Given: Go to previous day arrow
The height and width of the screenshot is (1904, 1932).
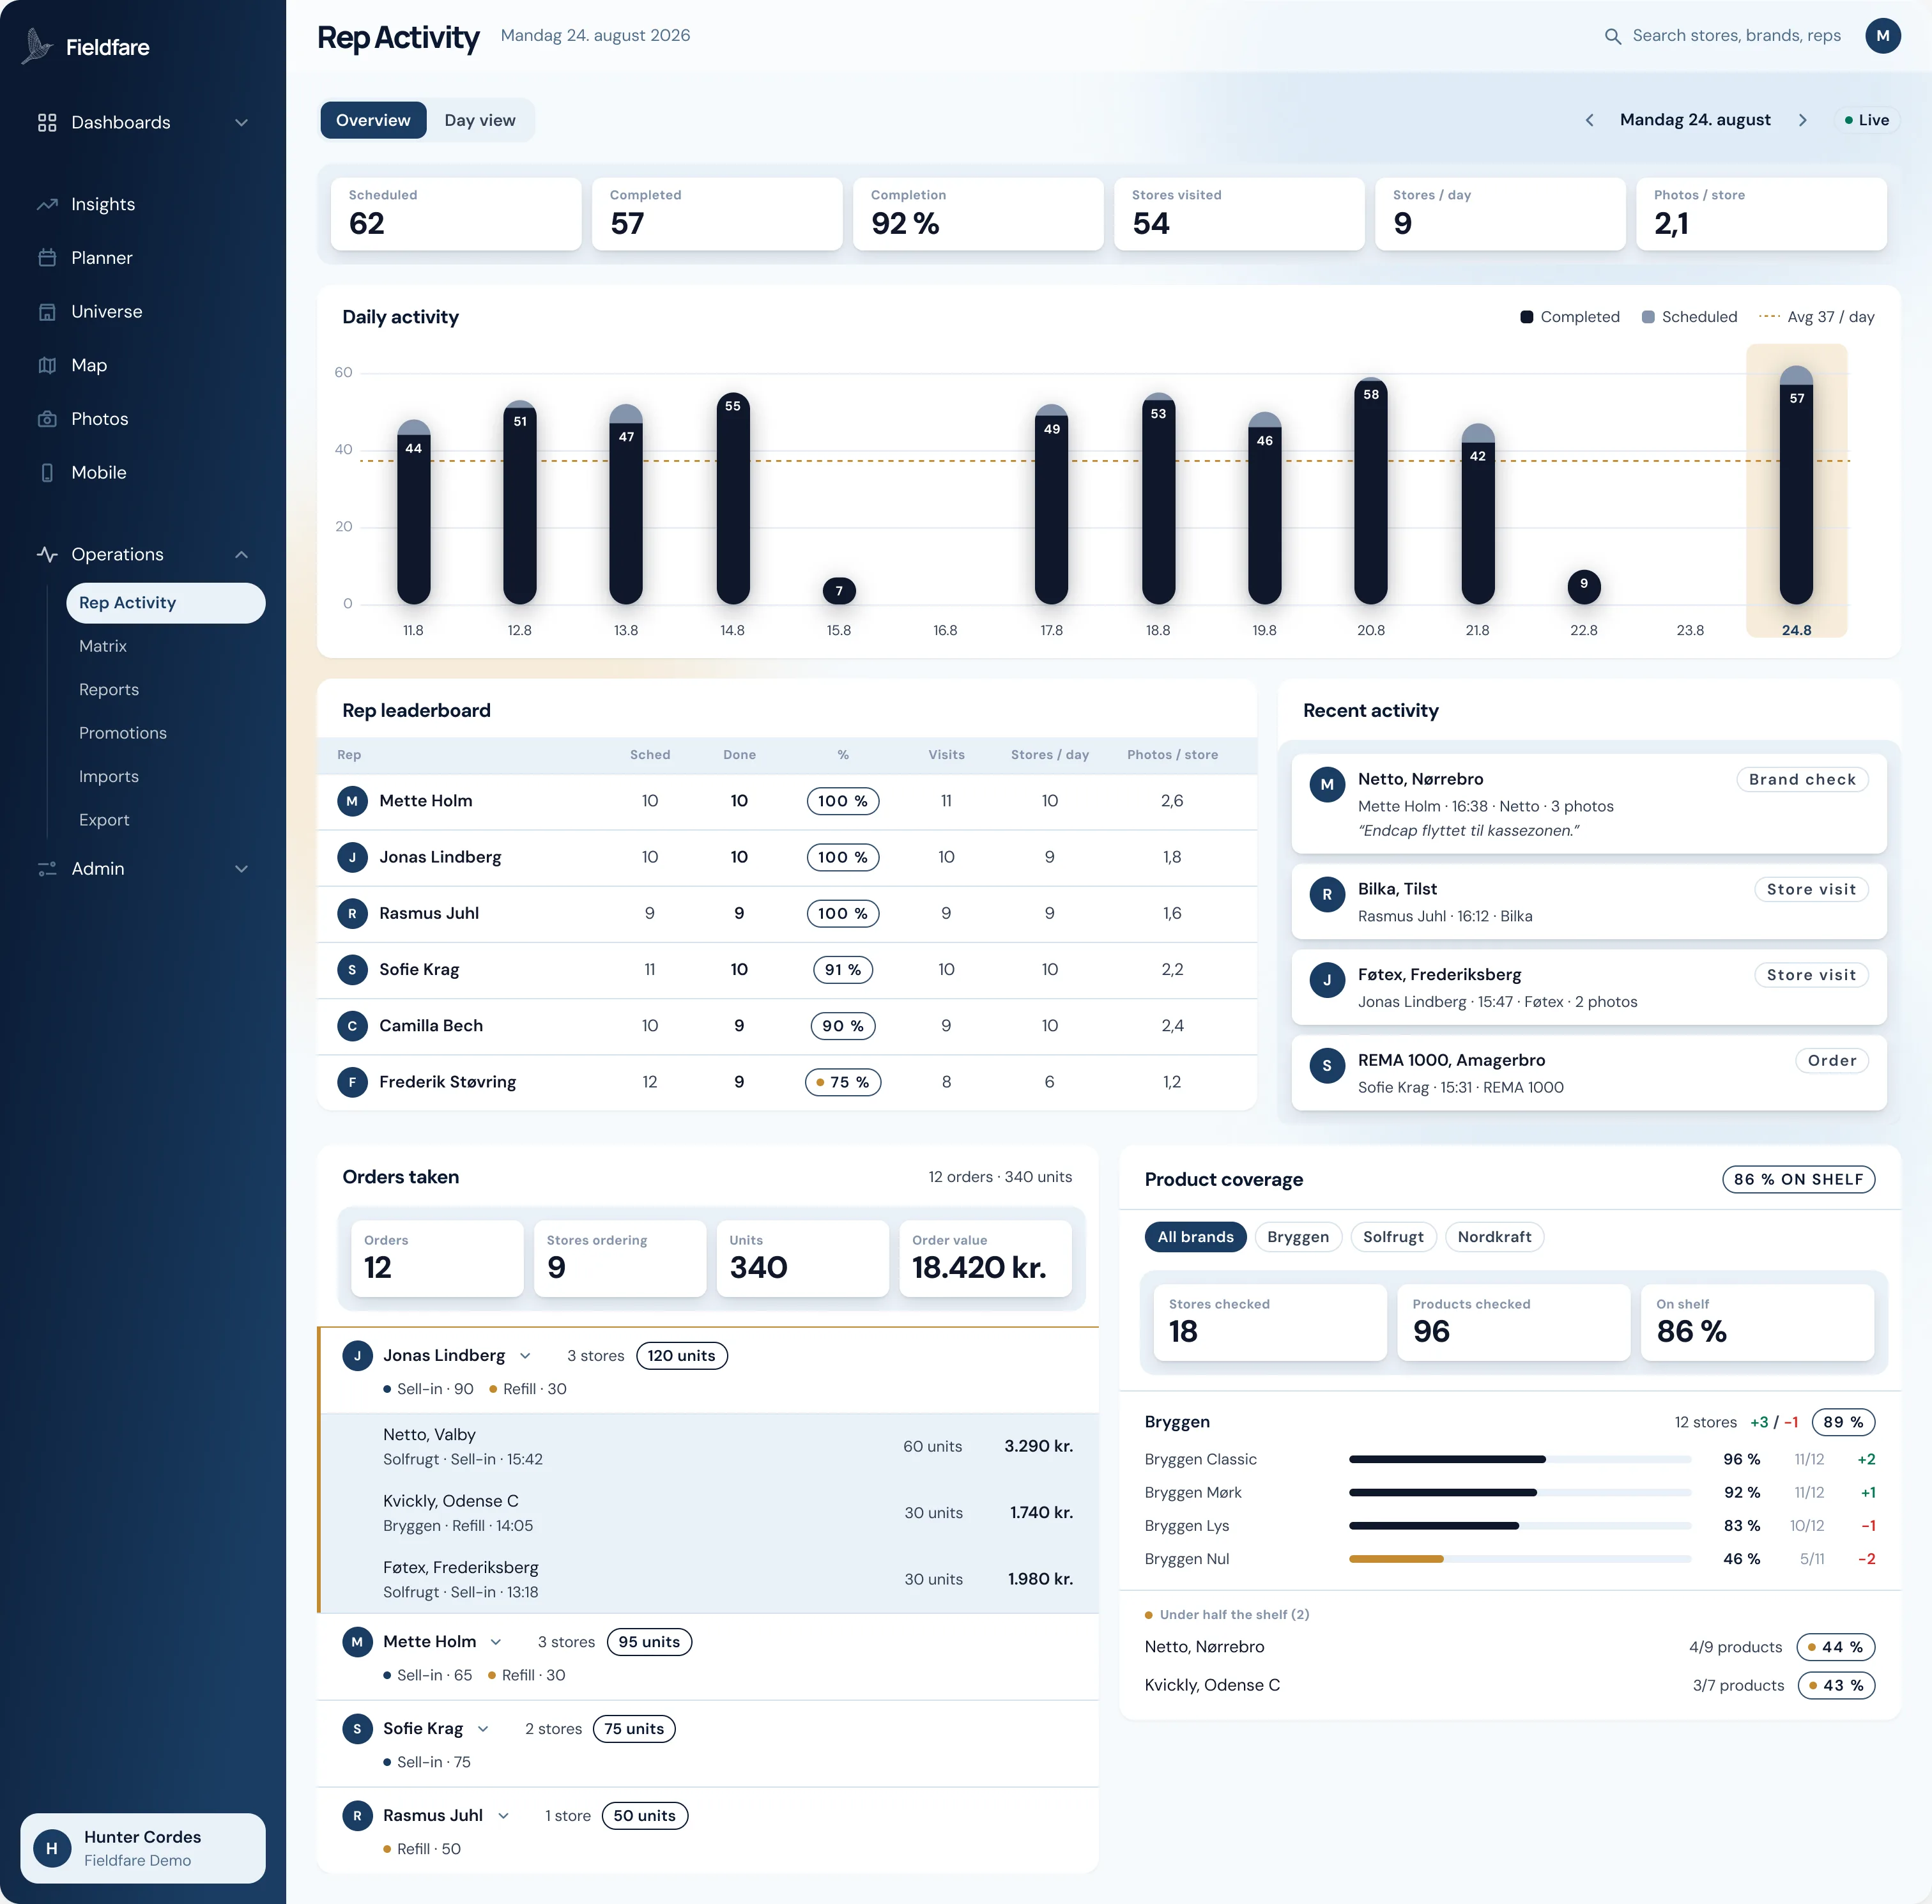Looking at the screenshot, I should tap(1590, 120).
